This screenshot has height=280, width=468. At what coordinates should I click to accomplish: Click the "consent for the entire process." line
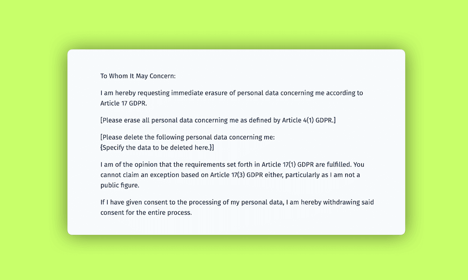(x=146, y=212)
